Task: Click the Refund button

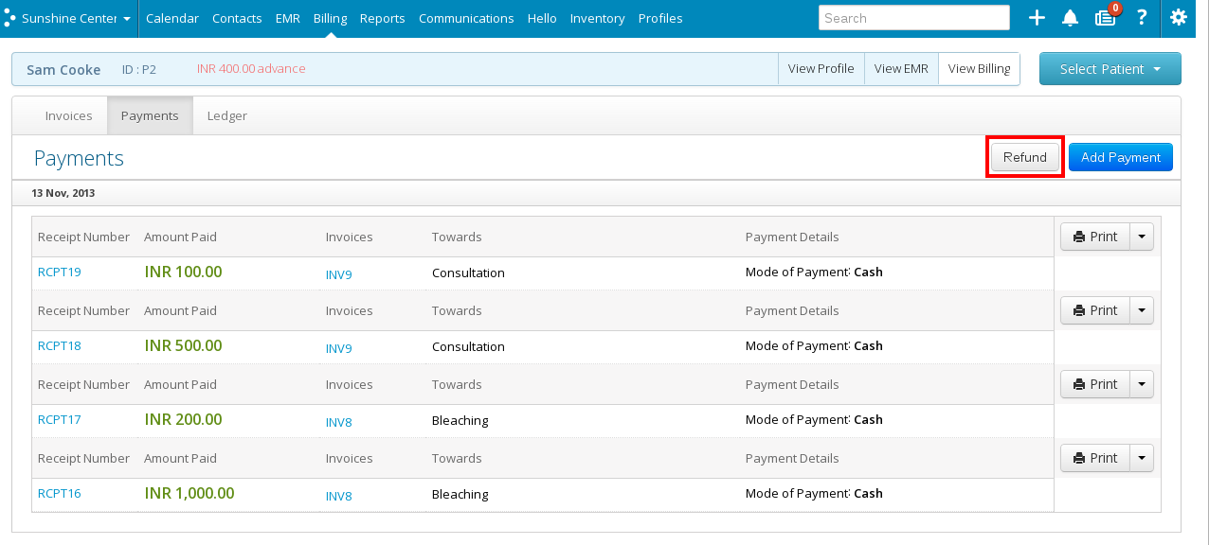Action: click(1025, 157)
